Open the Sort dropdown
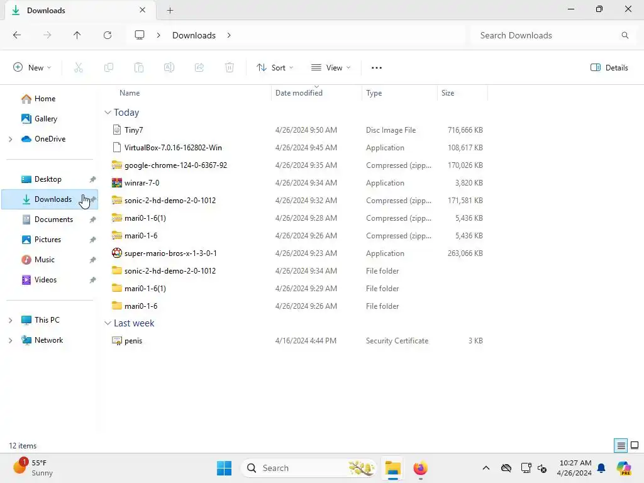The image size is (644, 483). click(275, 68)
